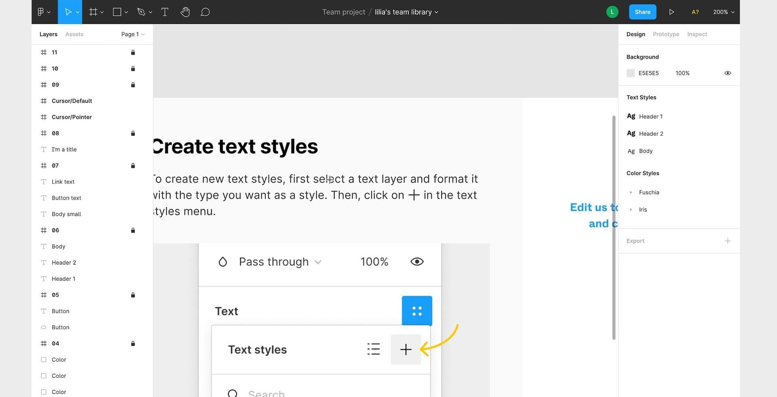Viewport: 777px width, 397px height.
Task: Select the Text tool
Action: coord(165,12)
